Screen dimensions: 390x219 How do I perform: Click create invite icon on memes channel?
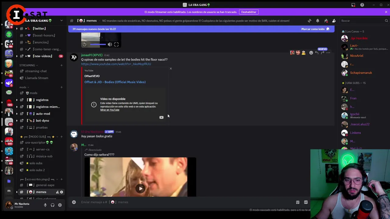57,192
